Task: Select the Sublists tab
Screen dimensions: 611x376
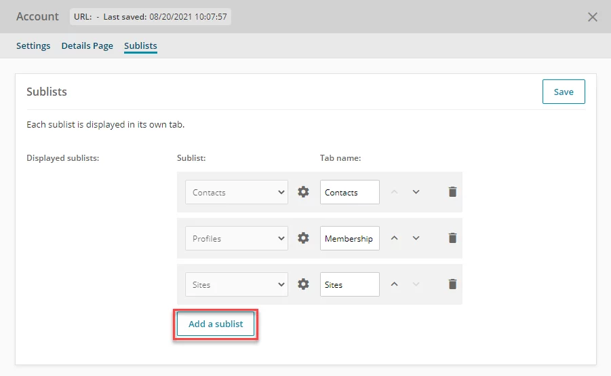Action: click(140, 45)
